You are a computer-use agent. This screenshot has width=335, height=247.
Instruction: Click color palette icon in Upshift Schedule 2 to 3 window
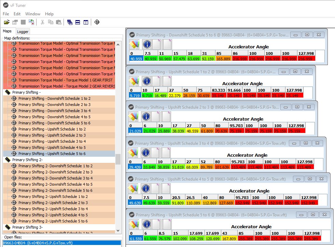coord(133,117)
